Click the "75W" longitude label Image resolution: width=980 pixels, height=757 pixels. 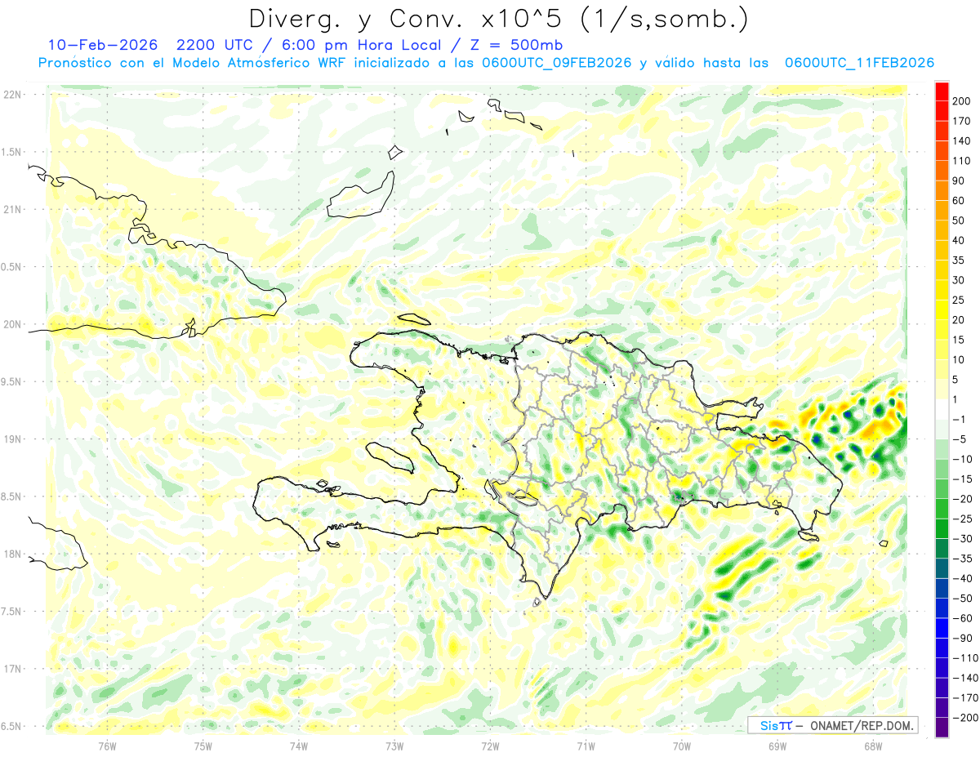click(203, 745)
